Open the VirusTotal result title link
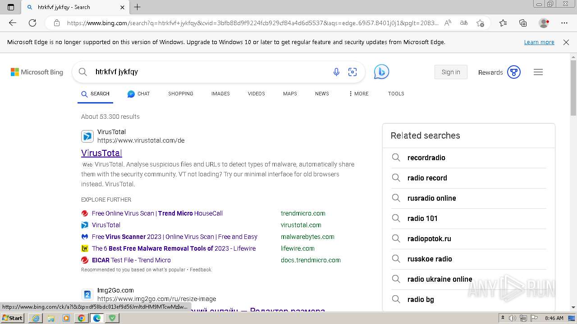This screenshot has height=324, width=577. coord(101,153)
